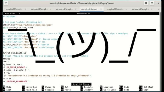Click the OUTPUT_FRAMERATE=30 line

pos(14,53)
